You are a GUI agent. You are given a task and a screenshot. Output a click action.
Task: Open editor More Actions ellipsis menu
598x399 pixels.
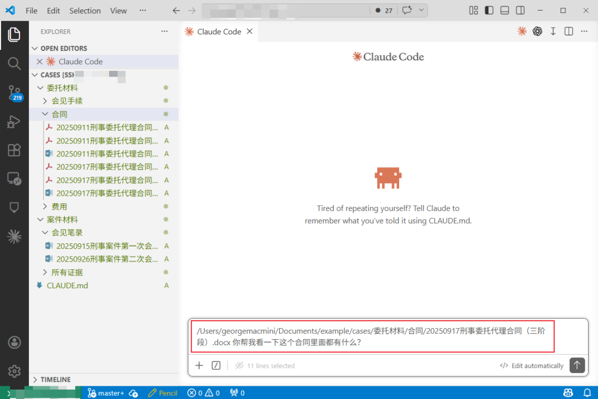coord(584,31)
